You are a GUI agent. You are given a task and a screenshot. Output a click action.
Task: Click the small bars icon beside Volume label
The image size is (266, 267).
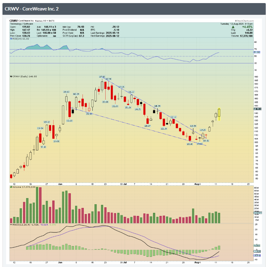tap(11, 187)
